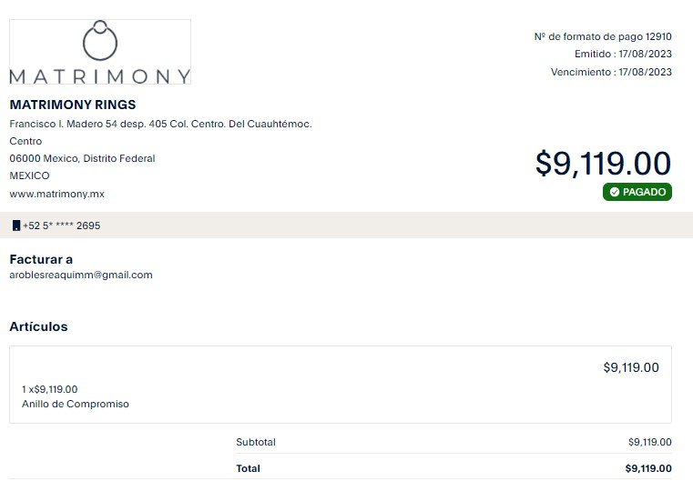This screenshot has height=501, width=693.
Task: Click the Artículos section heading
Action: tap(38, 326)
